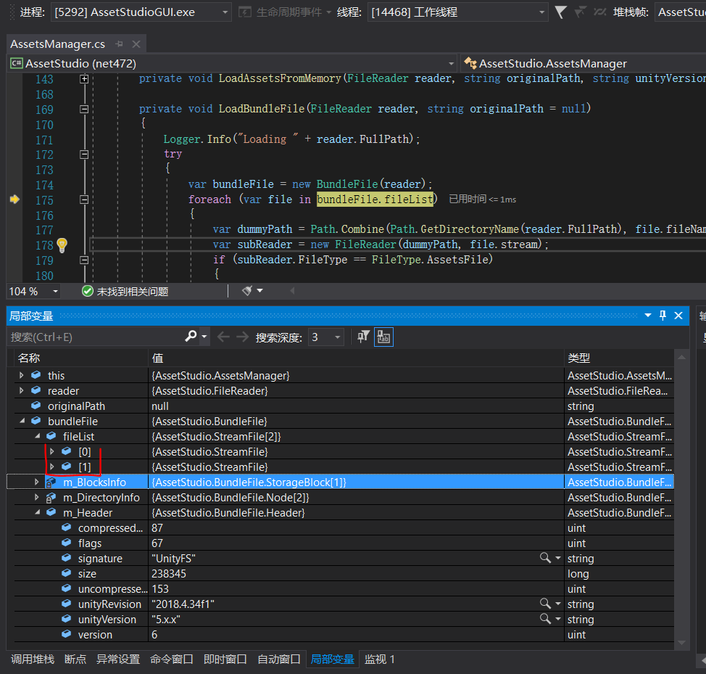706x674 pixels.
Task: Pin the 局部变量 panel
Action: point(663,316)
